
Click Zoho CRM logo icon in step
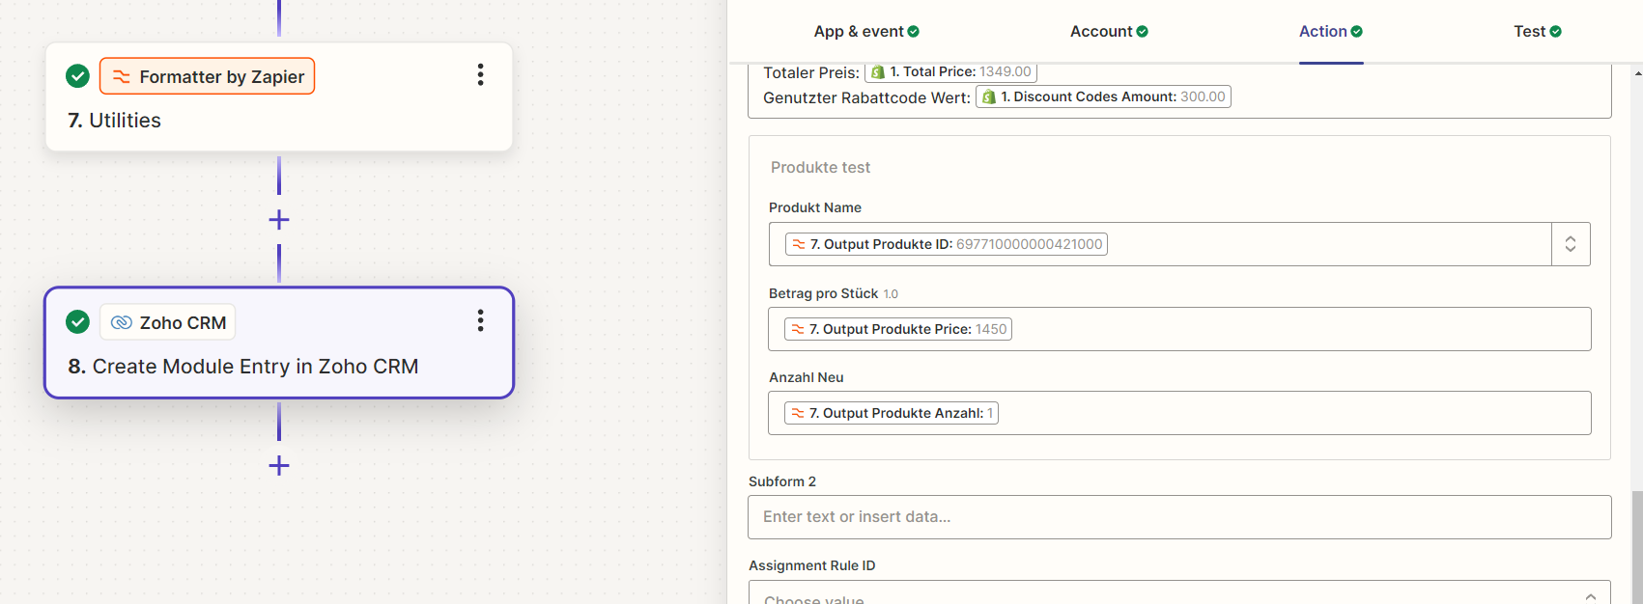(x=122, y=322)
